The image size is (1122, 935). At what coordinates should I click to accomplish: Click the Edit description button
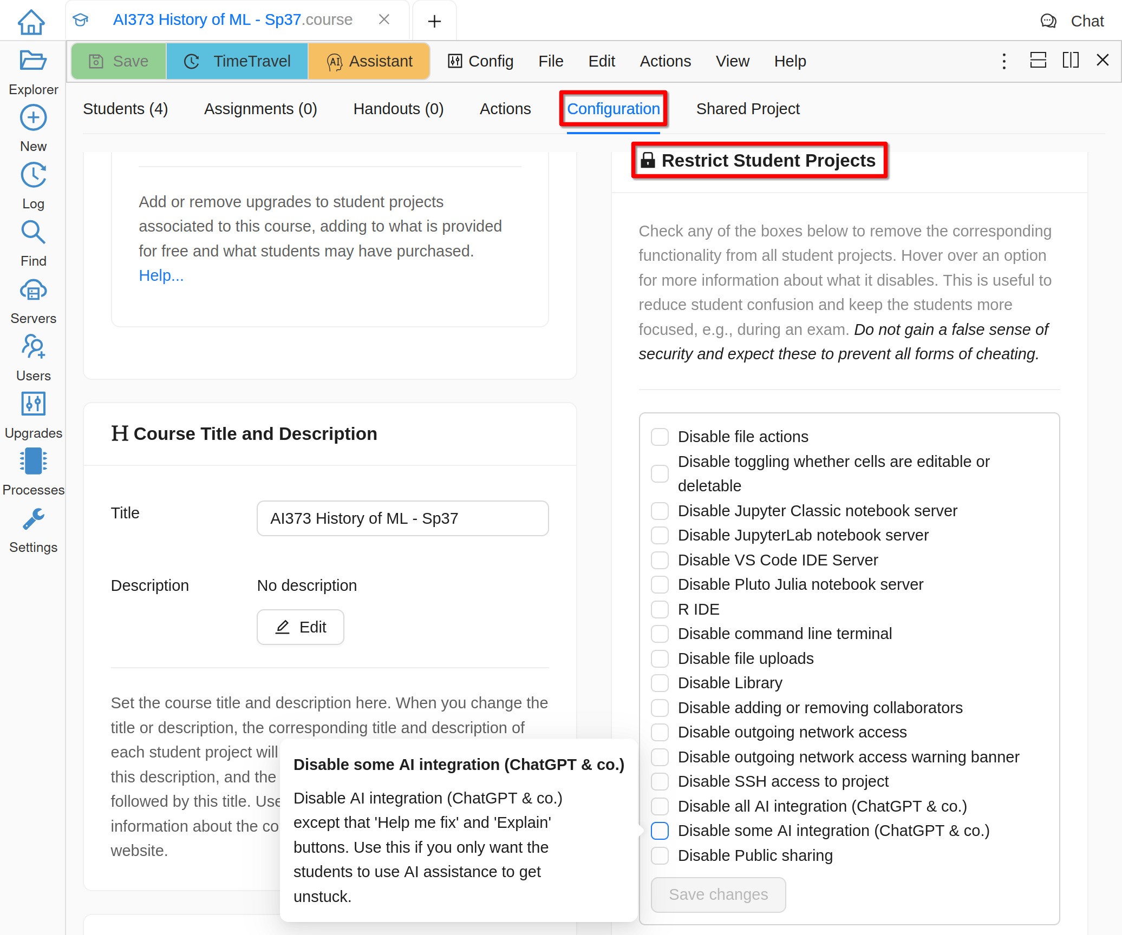coord(301,627)
